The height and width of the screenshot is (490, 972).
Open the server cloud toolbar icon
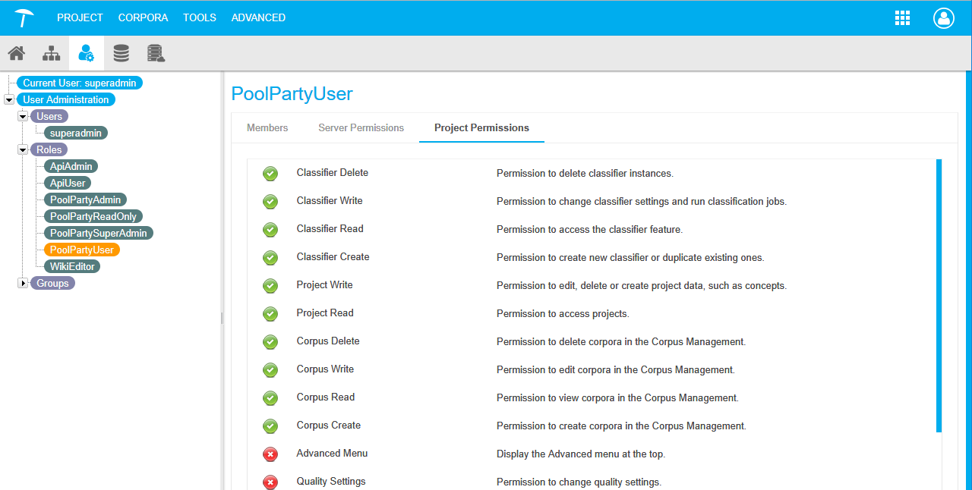tap(156, 53)
